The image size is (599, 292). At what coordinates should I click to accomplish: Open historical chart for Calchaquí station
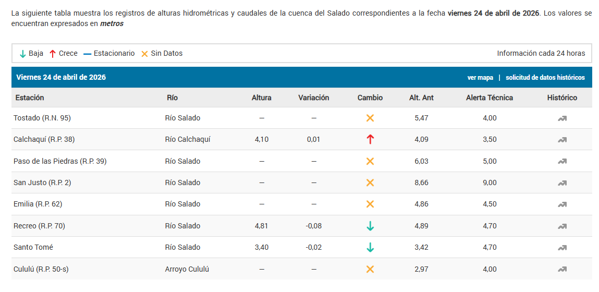coord(562,140)
